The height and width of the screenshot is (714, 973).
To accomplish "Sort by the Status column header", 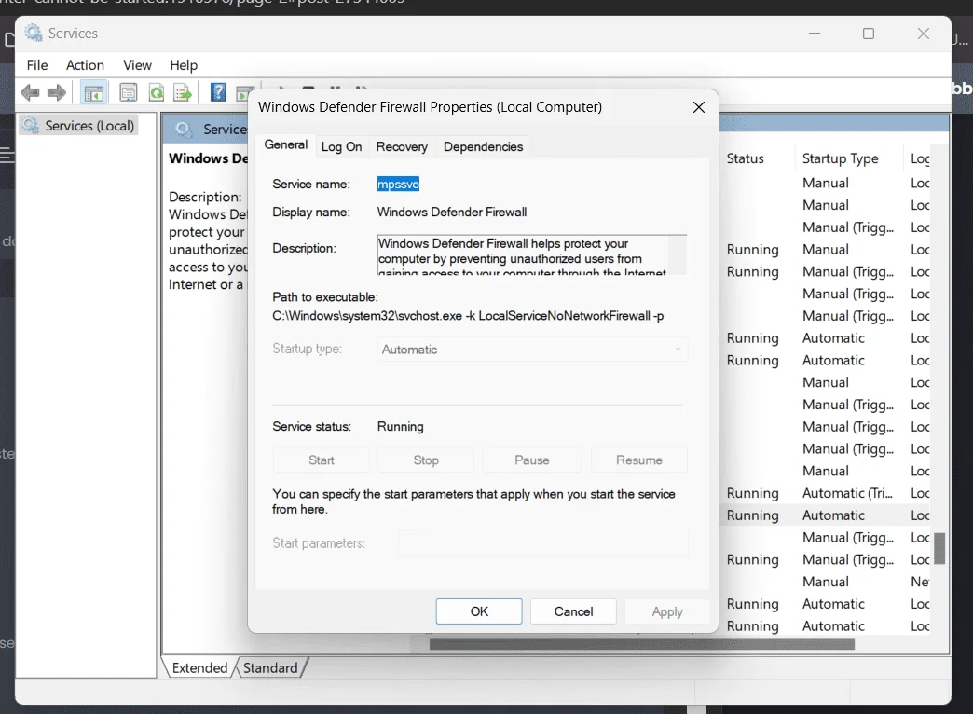I will point(746,159).
